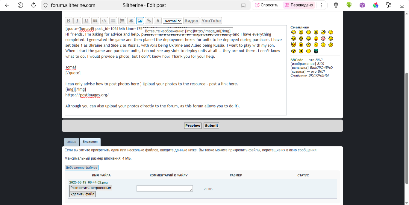Click the underline formatting button
Image resolution: width=409 pixels, height=205 pixels.
[x=86, y=21]
